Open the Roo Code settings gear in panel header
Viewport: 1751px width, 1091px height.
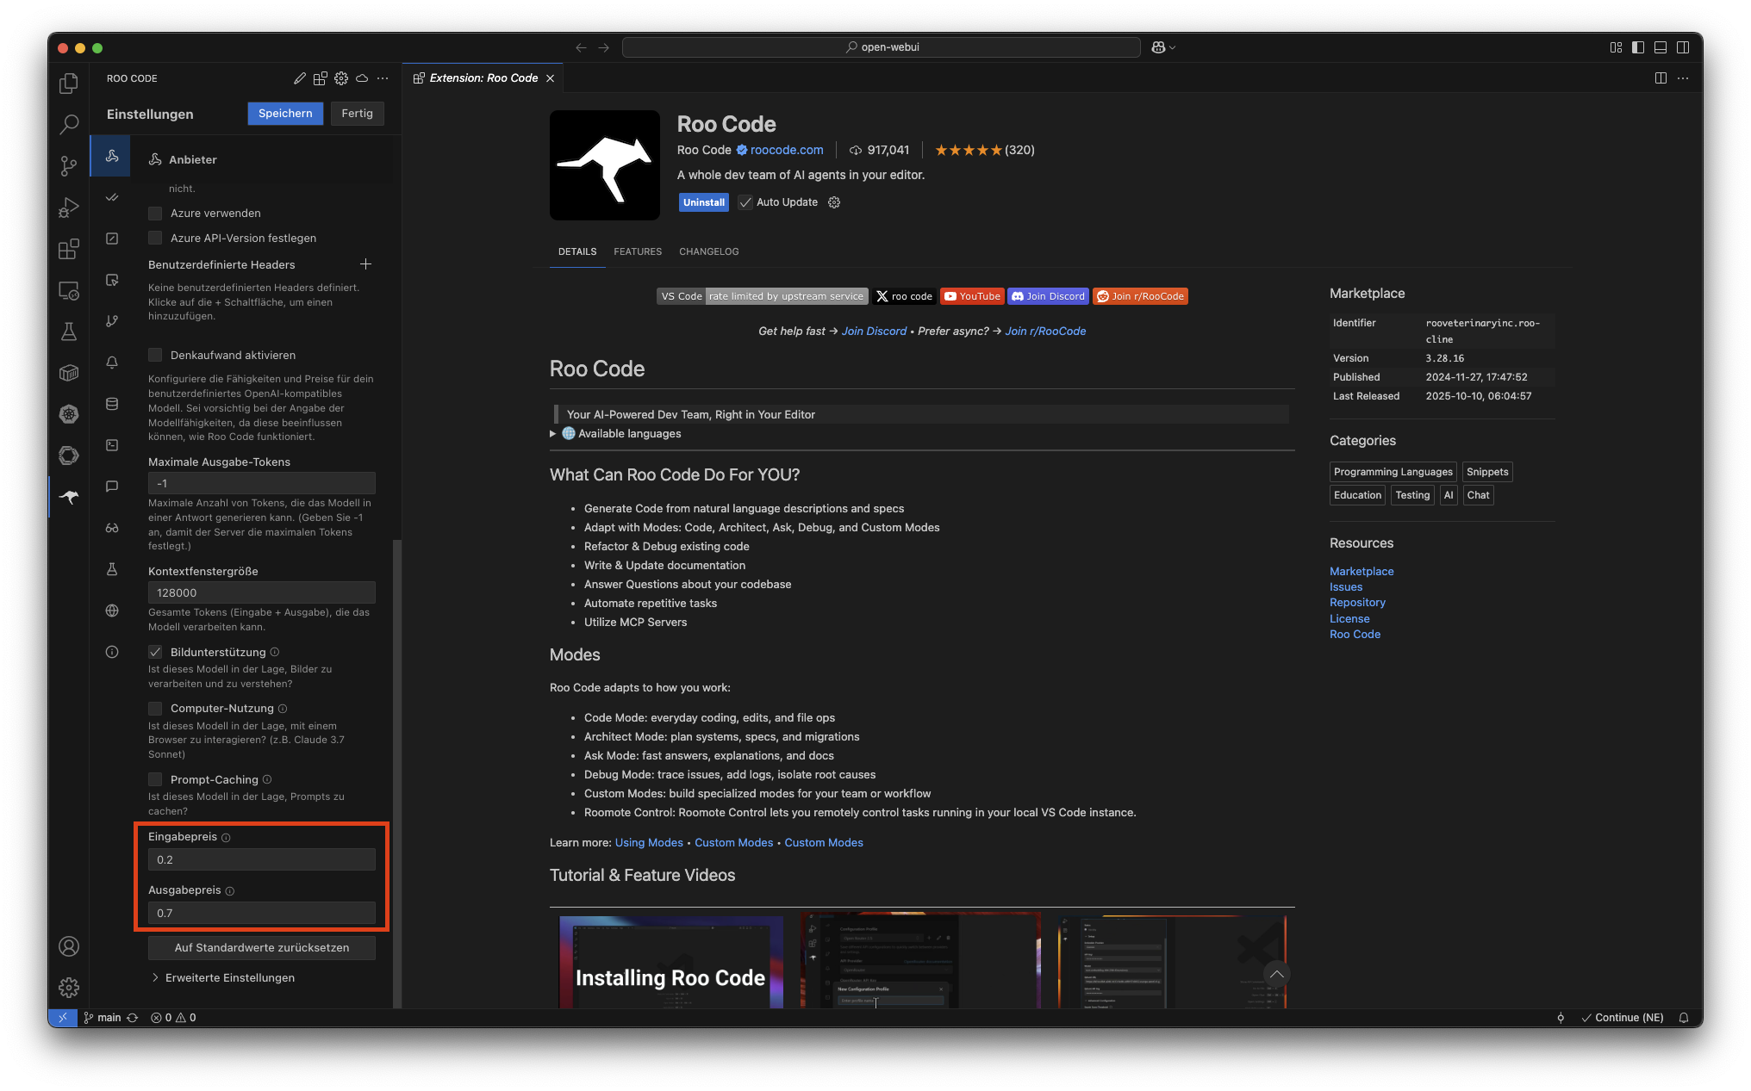(x=341, y=78)
